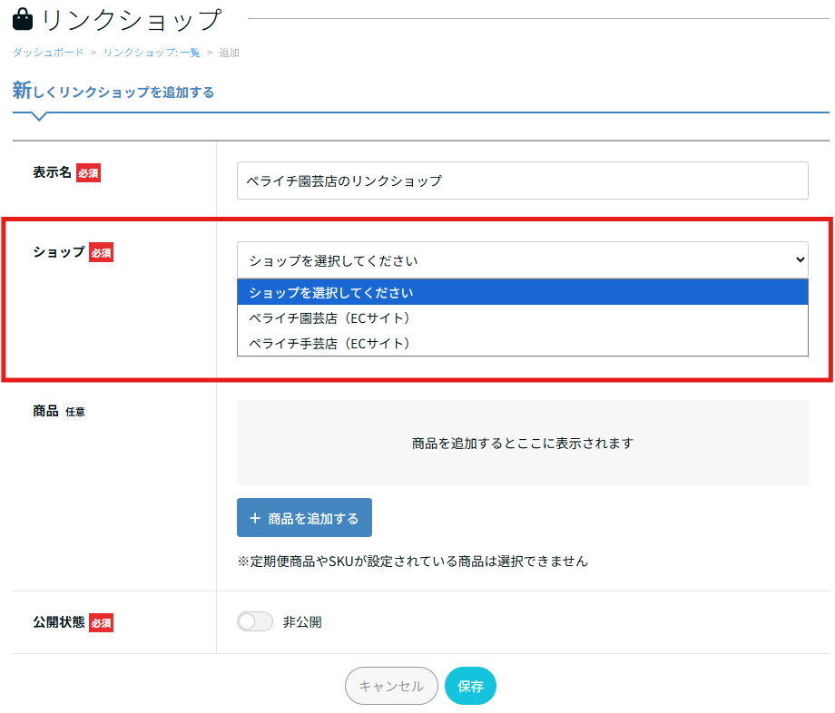This screenshot has width=835, height=713.
Task: Go to the ダッシュボード breadcrumb link
Action: 48,53
